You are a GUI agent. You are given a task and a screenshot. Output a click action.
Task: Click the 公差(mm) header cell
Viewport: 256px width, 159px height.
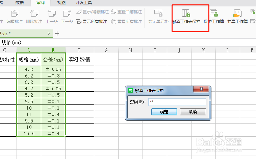(53, 60)
